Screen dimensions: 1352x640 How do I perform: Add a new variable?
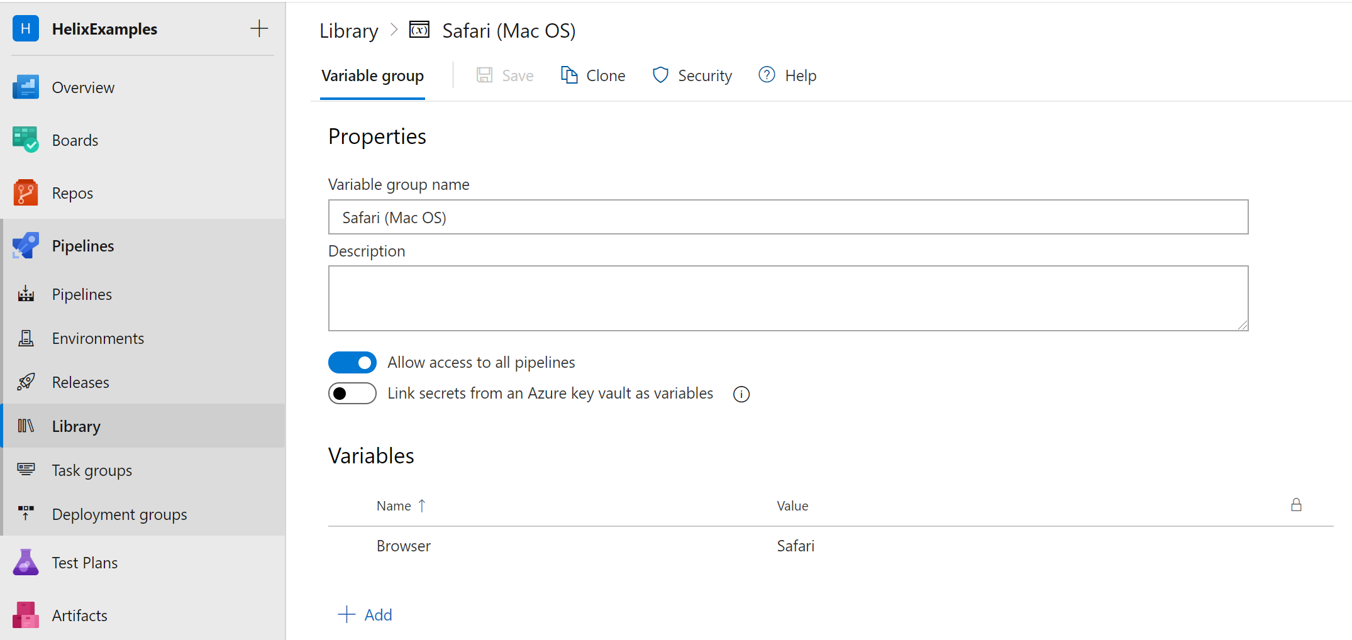(x=365, y=615)
